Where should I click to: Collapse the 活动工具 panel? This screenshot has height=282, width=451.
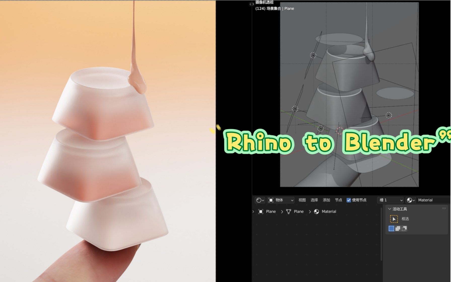(390, 209)
